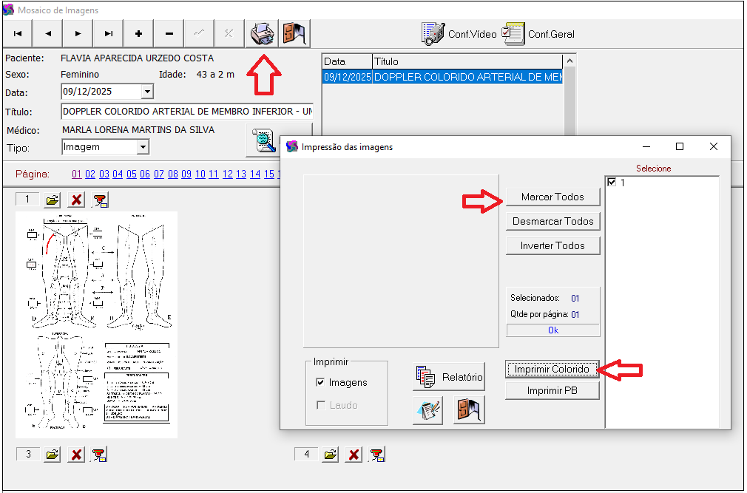Go to the first record with the navigation arrow

point(18,33)
